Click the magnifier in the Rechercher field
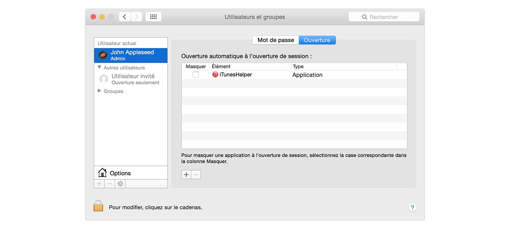This screenshot has width=510, height=229. 364,17
